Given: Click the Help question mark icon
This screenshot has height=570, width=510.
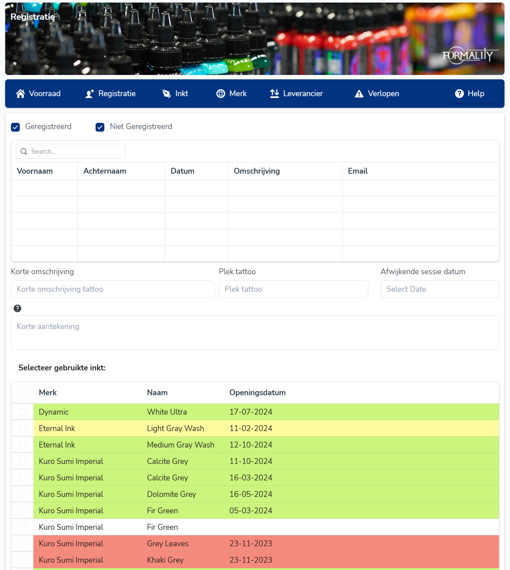Looking at the screenshot, I should [459, 94].
